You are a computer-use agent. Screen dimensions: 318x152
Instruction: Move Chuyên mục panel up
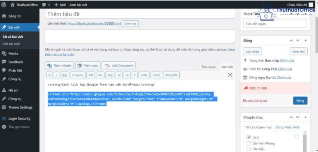pos(291,117)
